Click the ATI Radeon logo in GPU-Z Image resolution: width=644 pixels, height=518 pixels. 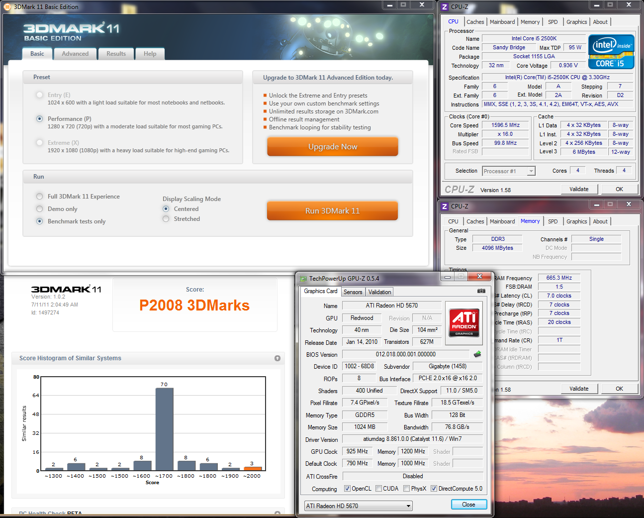click(x=464, y=322)
